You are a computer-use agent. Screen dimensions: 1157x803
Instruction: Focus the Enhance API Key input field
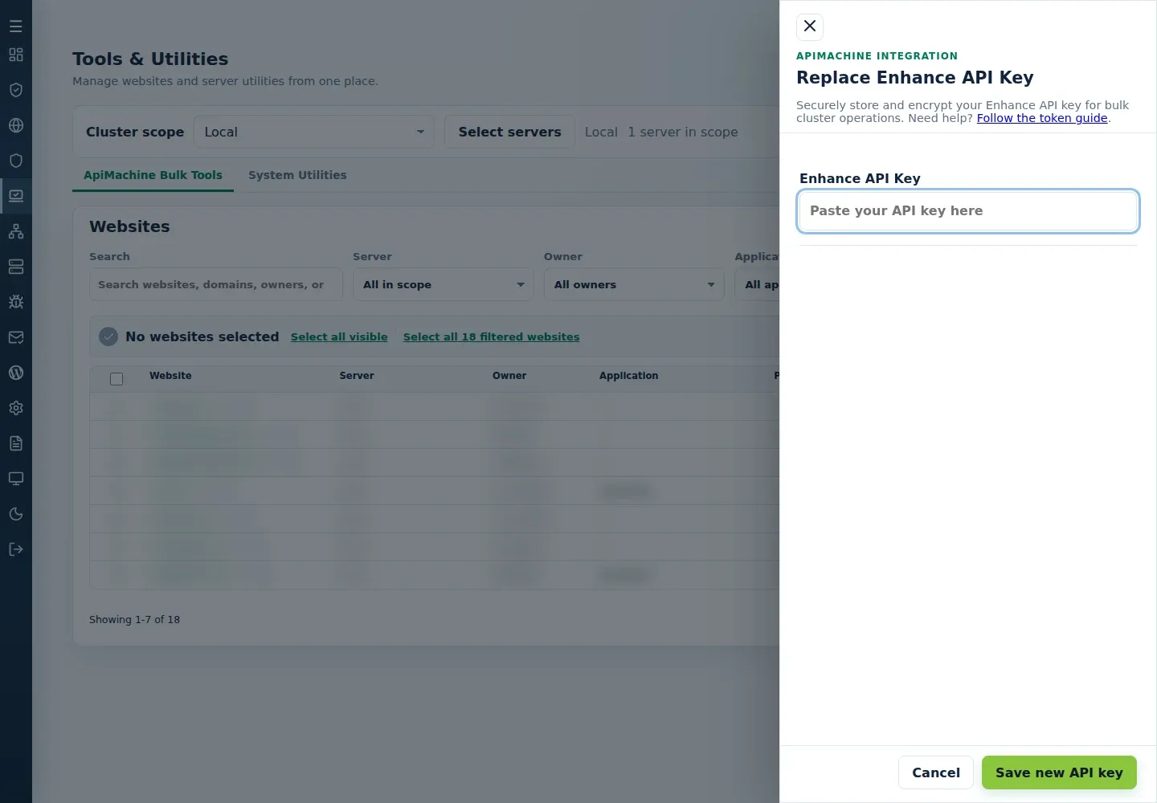pos(968,211)
